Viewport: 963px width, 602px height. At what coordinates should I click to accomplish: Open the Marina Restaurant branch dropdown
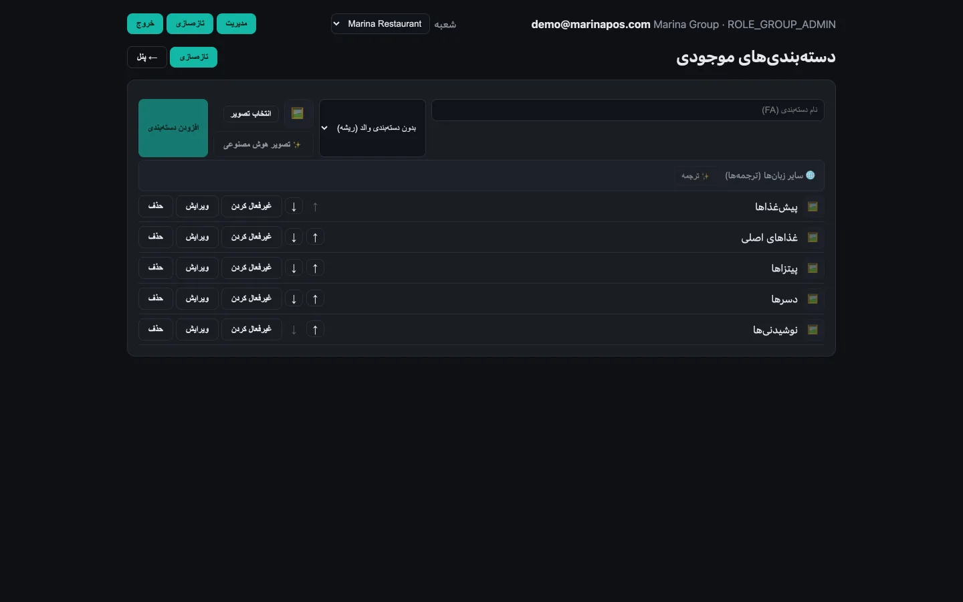tap(381, 23)
